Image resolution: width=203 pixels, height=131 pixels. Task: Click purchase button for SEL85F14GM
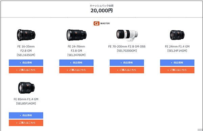tap(26, 123)
